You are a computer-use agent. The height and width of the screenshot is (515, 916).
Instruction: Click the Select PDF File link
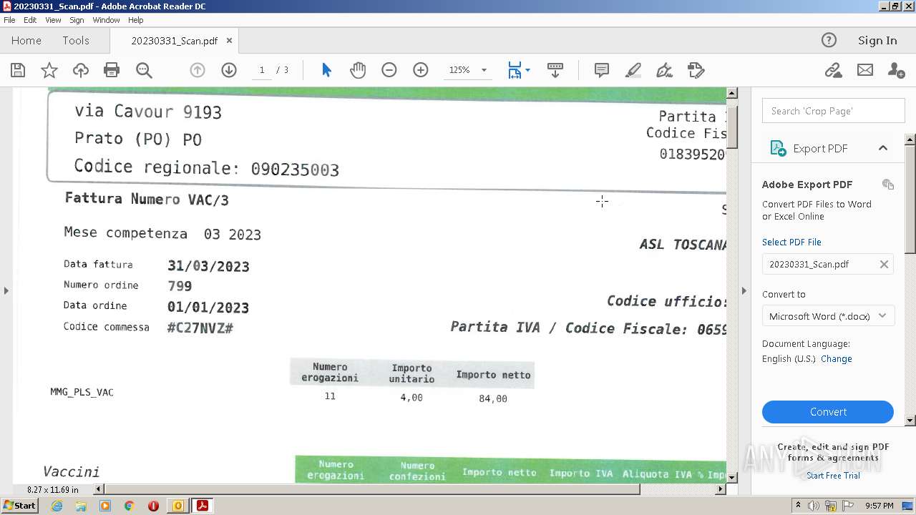coord(791,242)
